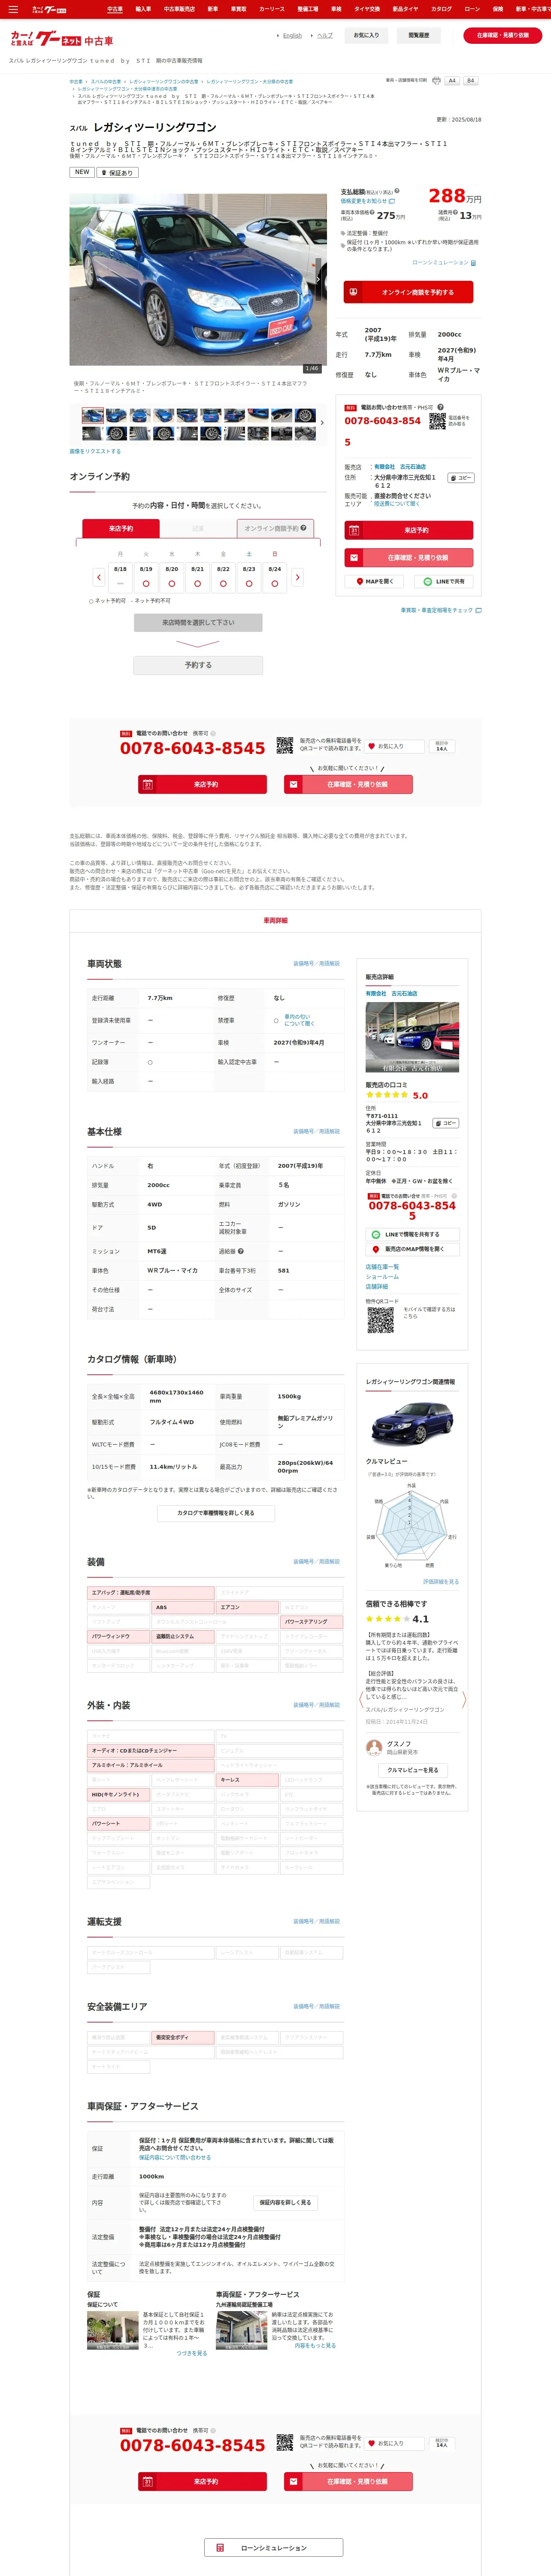Viewport: 551px width, 2576px height.
Task: Open 輸入車 in top navigation
Action: pos(143,9)
